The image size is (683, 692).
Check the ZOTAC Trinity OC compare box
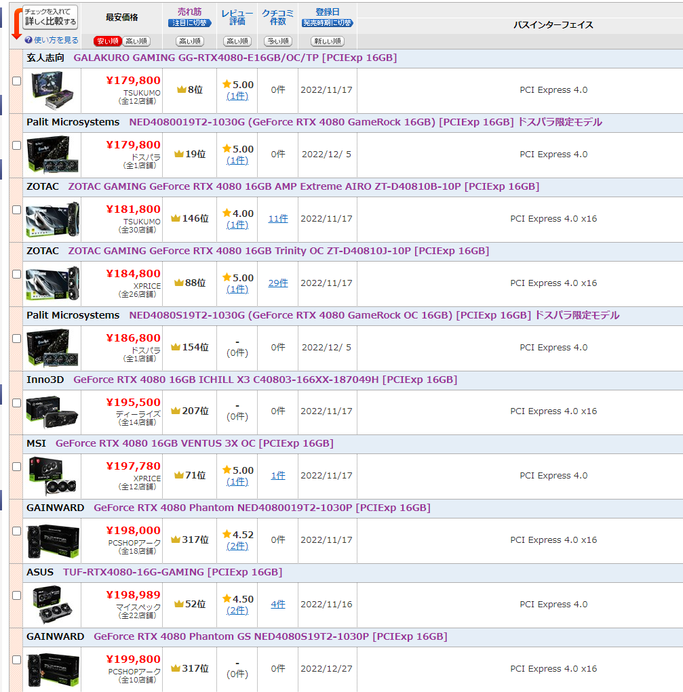pos(17,274)
